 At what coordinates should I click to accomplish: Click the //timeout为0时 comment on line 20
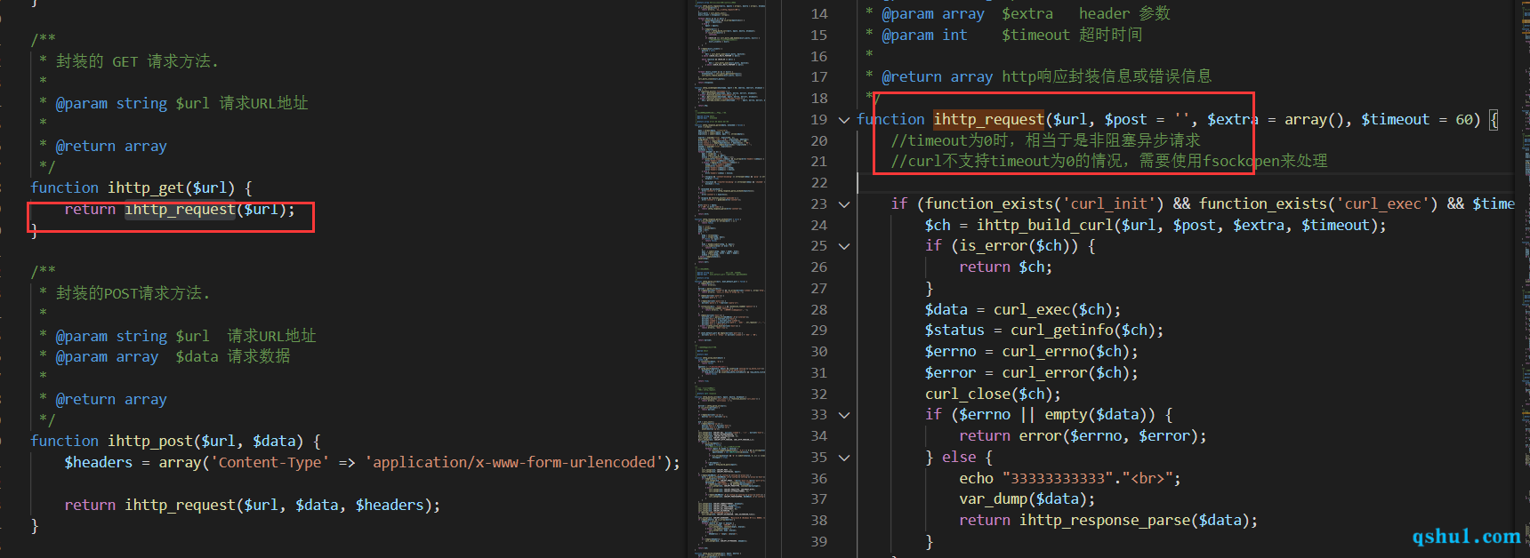click(x=1045, y=140)
